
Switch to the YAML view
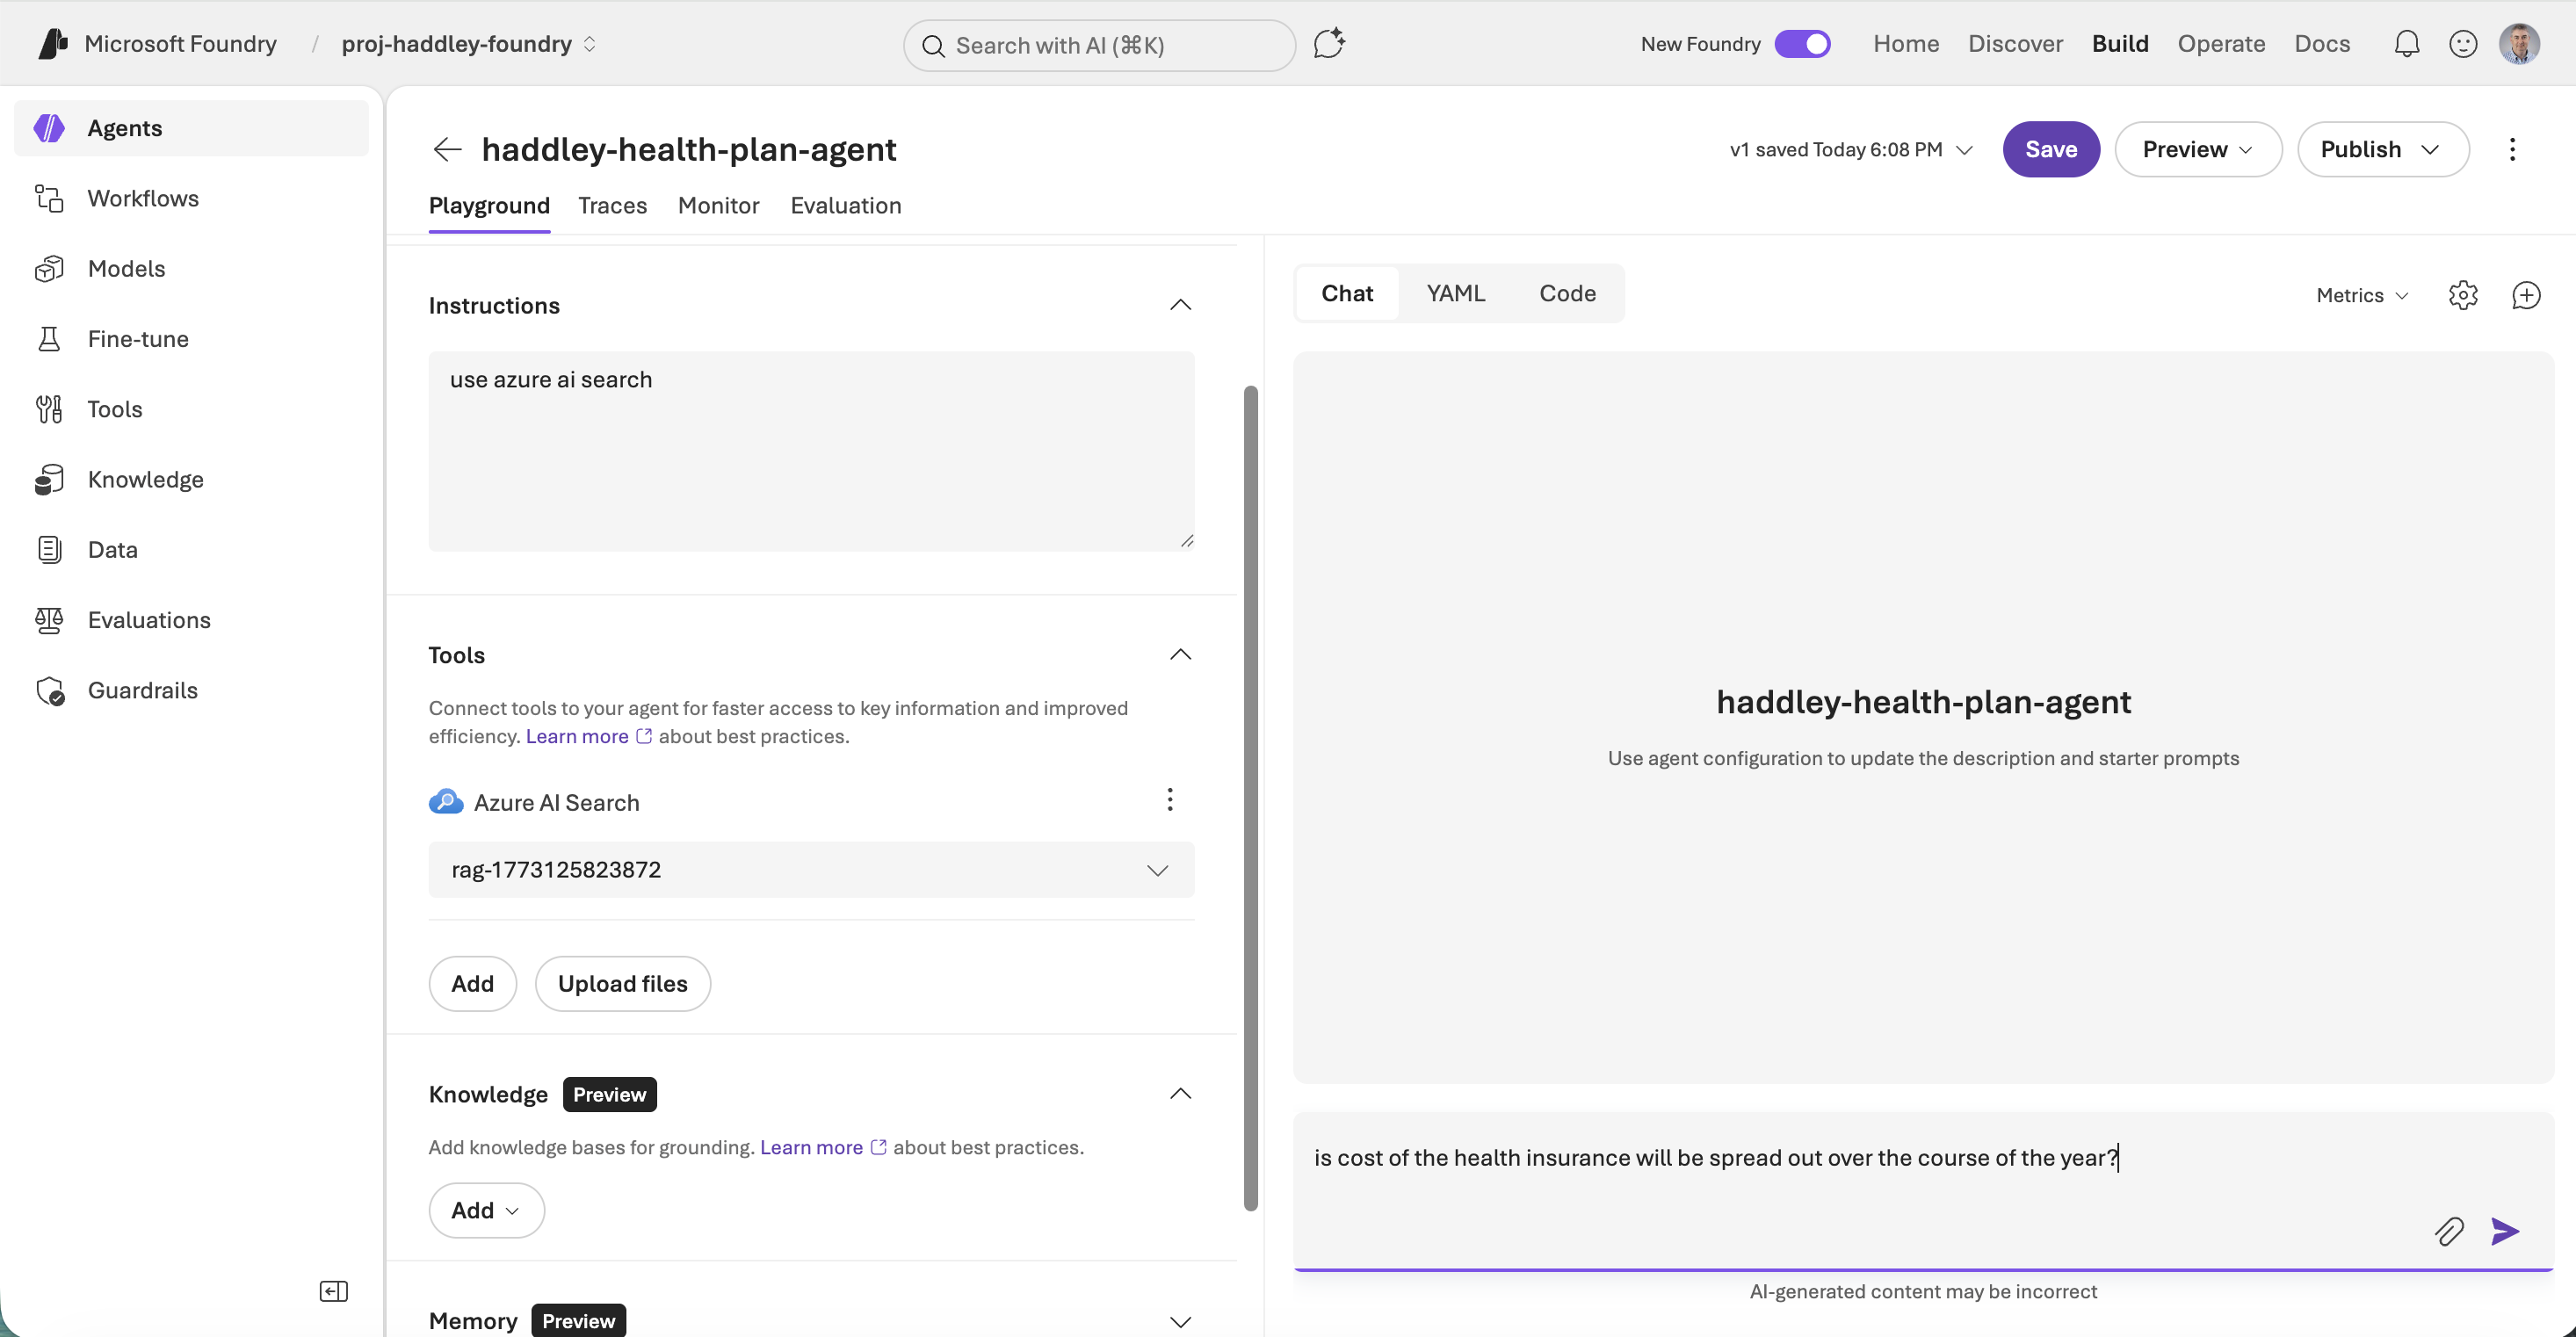tap(1456, 292)
